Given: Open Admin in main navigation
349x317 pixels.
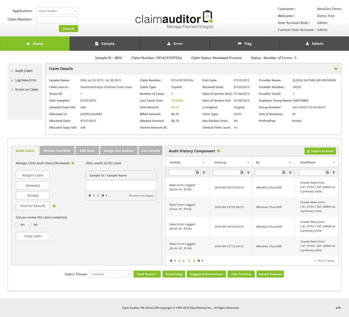Looking at the screenshot, I should click(315, 44).
